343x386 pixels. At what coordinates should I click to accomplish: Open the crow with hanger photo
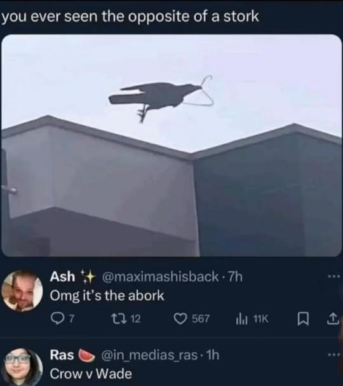point(171,145)
